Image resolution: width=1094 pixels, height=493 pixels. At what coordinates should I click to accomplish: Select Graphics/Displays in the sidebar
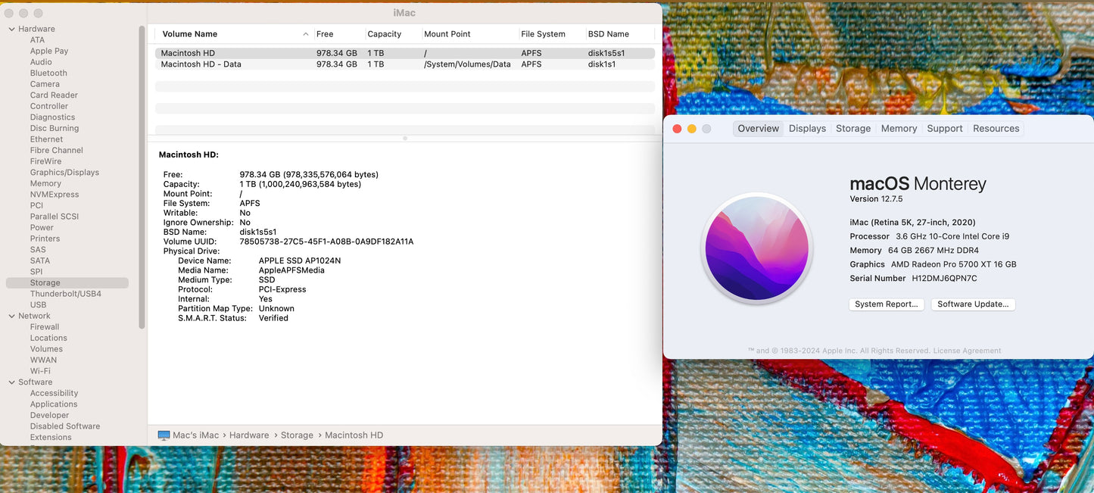pos(64,173)
